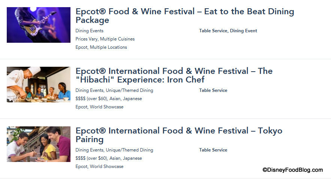Click 'Table Service' for Tokyo Pairing

213,150
